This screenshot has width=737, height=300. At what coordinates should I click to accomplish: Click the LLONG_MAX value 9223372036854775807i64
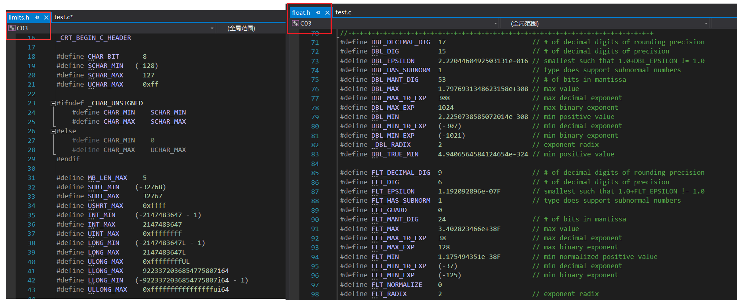[x=186, y=271]
